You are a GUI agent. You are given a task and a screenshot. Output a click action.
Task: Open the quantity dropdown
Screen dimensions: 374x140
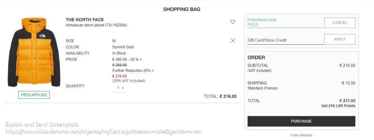tap(120, 88)
